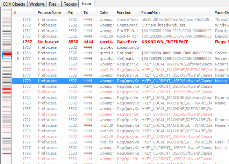Click UNKNOWN_INTERFACE in row 1767
229x164 pixels.
(x=165, y=42)
